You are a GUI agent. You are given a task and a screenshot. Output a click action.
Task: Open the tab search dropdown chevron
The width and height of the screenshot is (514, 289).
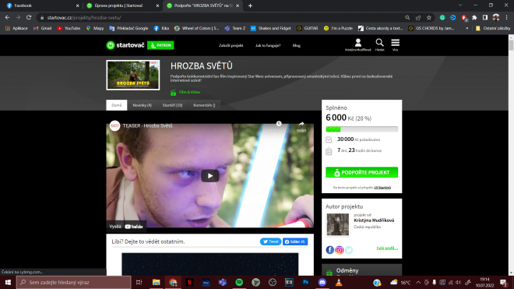coord(460,5)
